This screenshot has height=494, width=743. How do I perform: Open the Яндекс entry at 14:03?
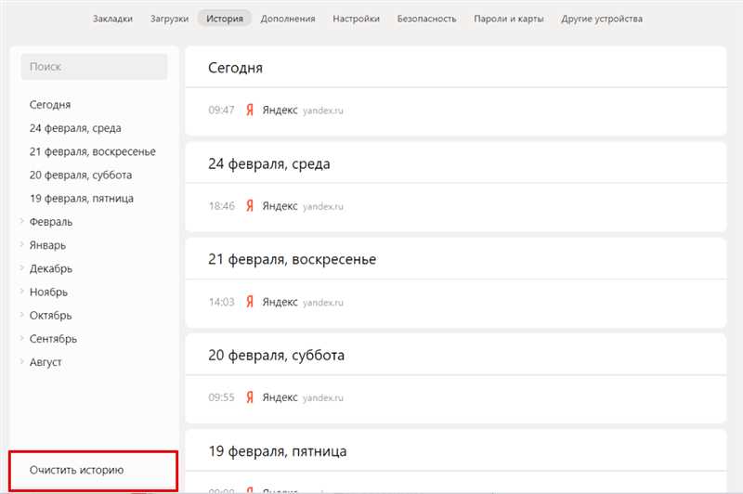(x=280, y=302)
